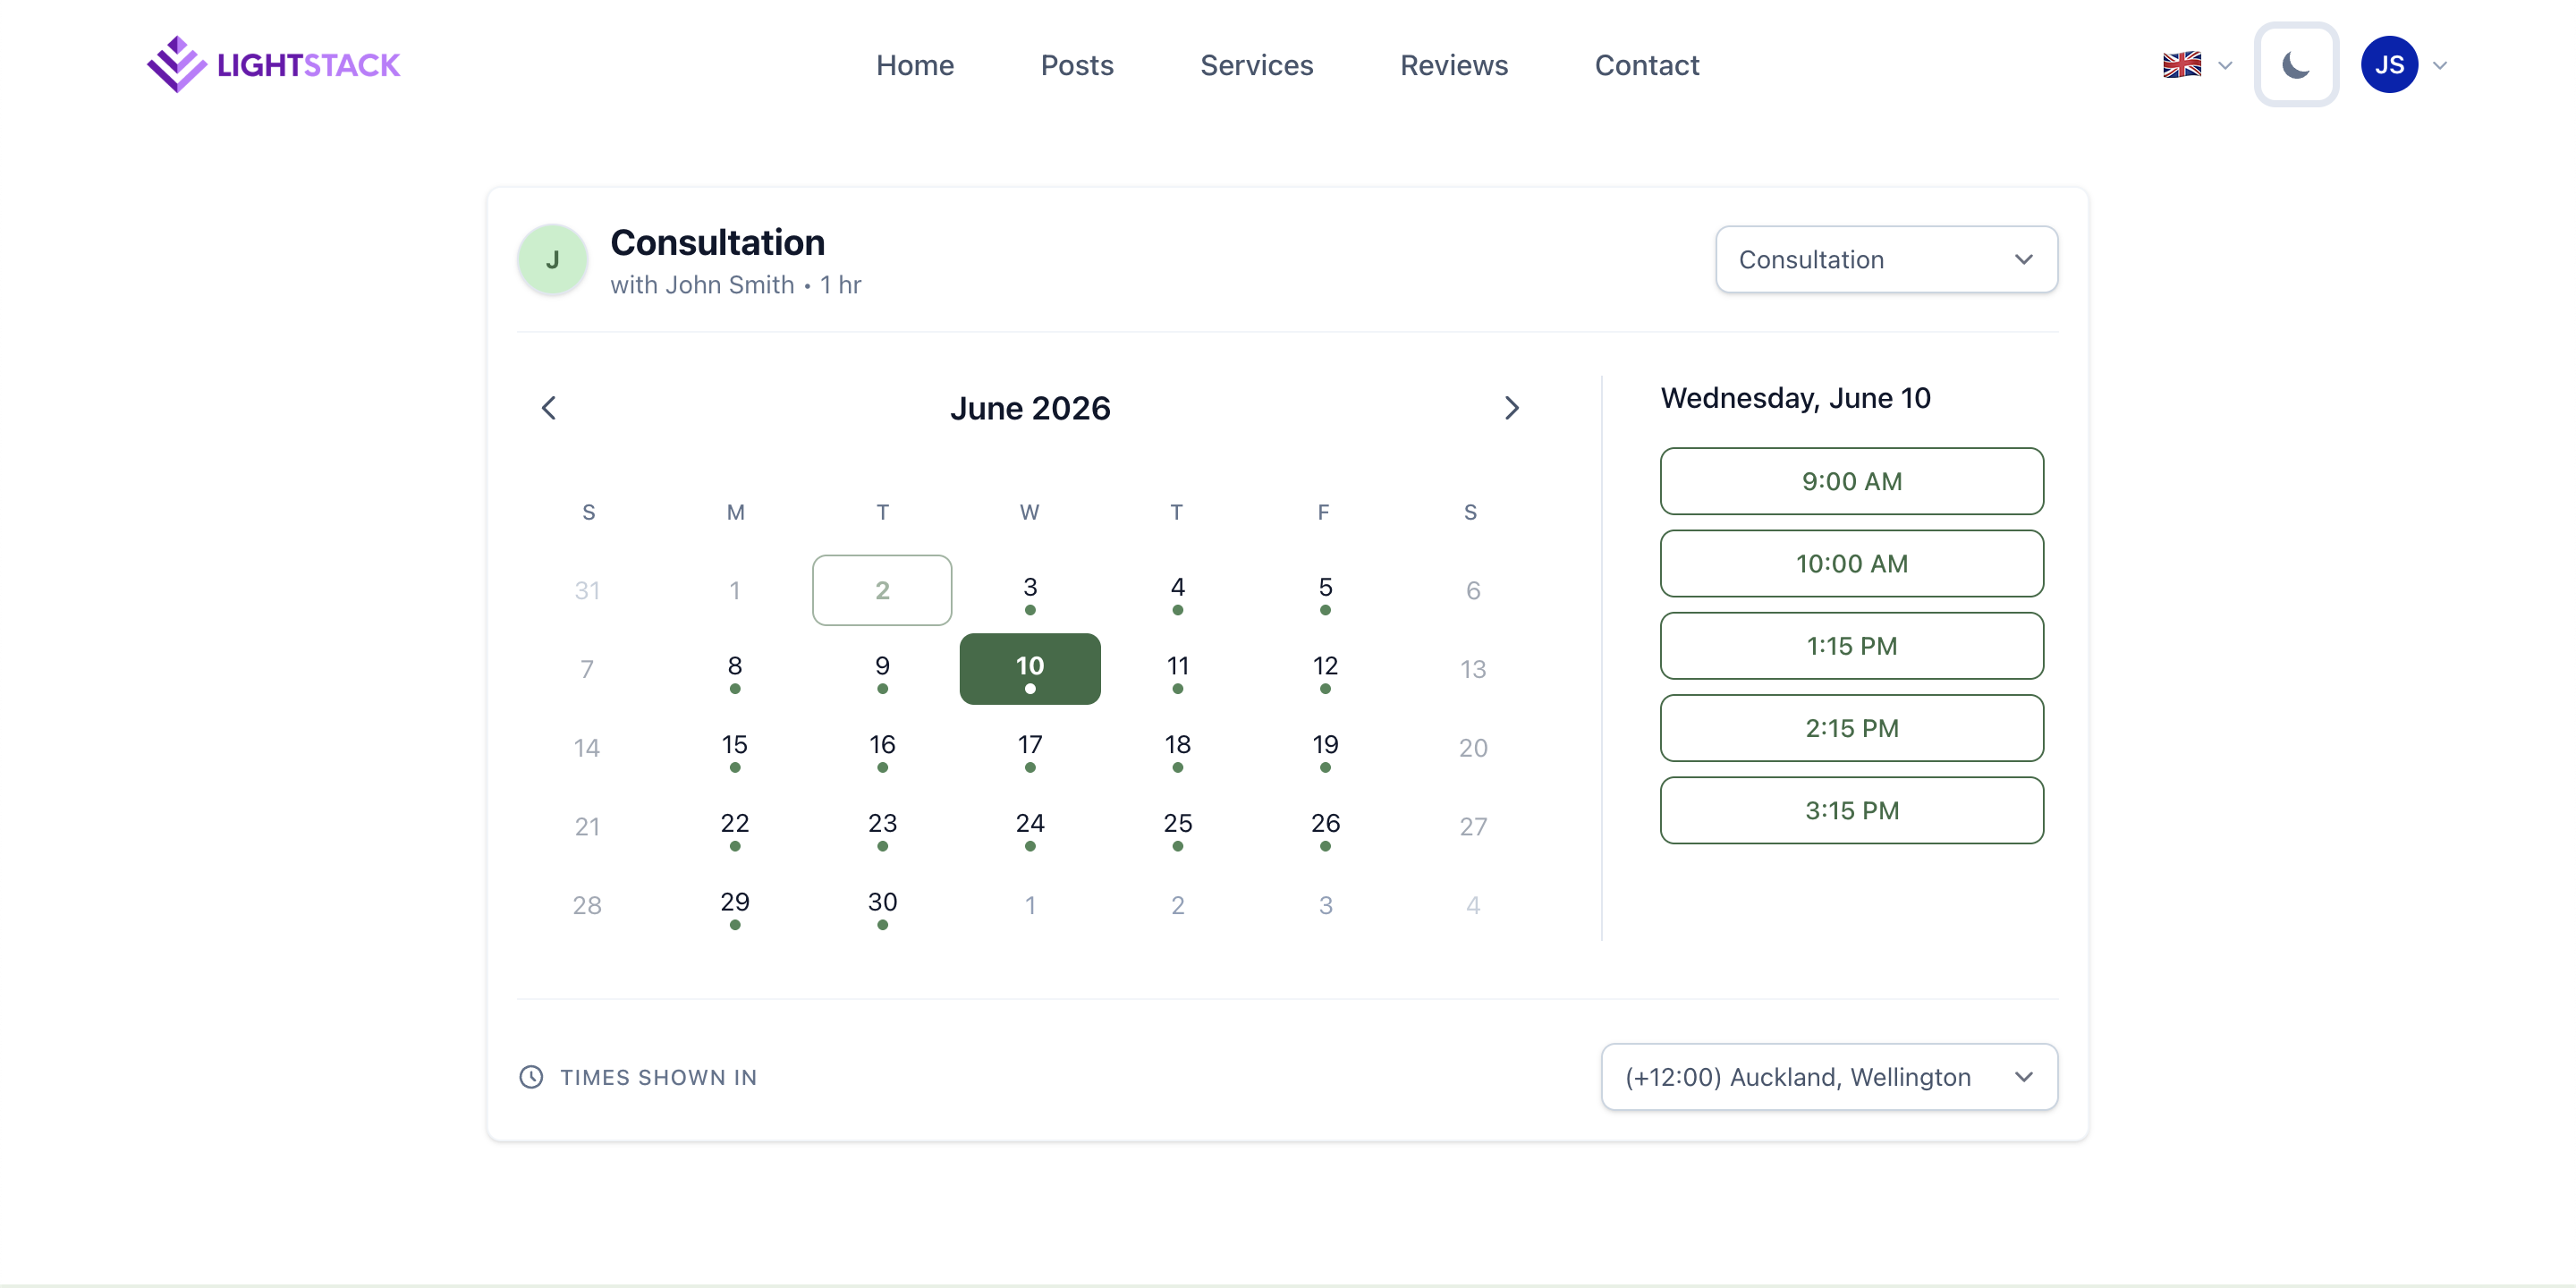The width and height of the screenshot is (2576, 1288).
Task: Click the highlighted June 10 date
Action: [x=1030, y=669]
